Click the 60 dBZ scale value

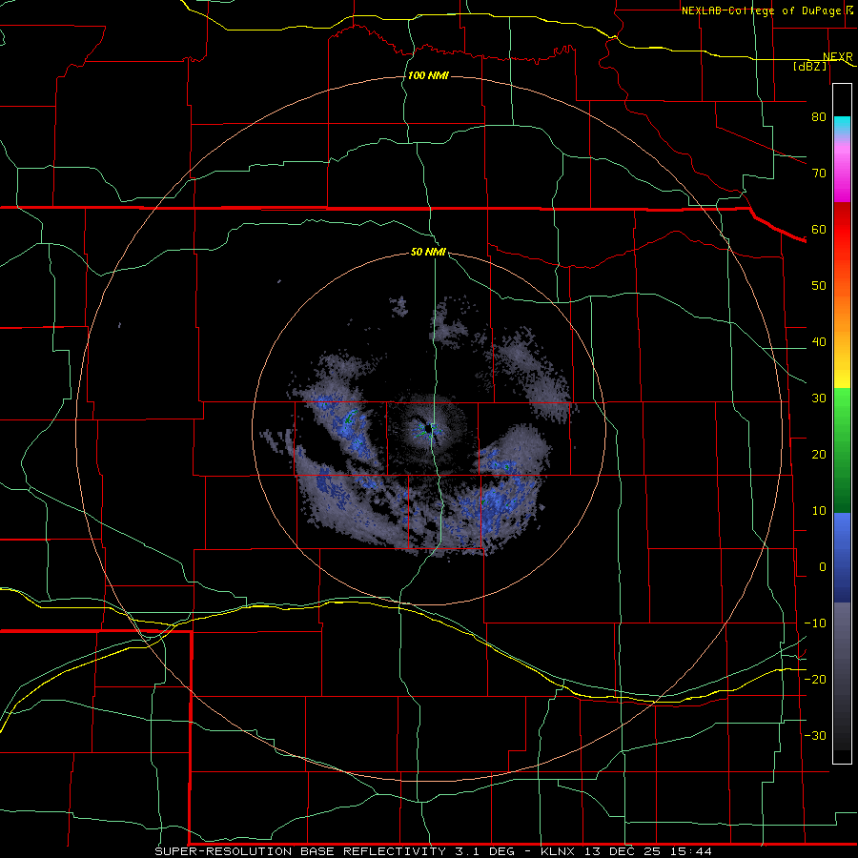pyautogui.click(x=819, y=229)
